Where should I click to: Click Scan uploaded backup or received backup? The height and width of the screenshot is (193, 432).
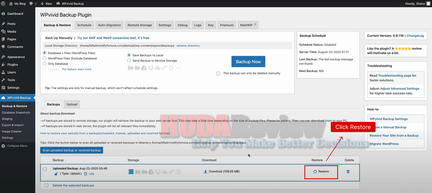(72, 150)
